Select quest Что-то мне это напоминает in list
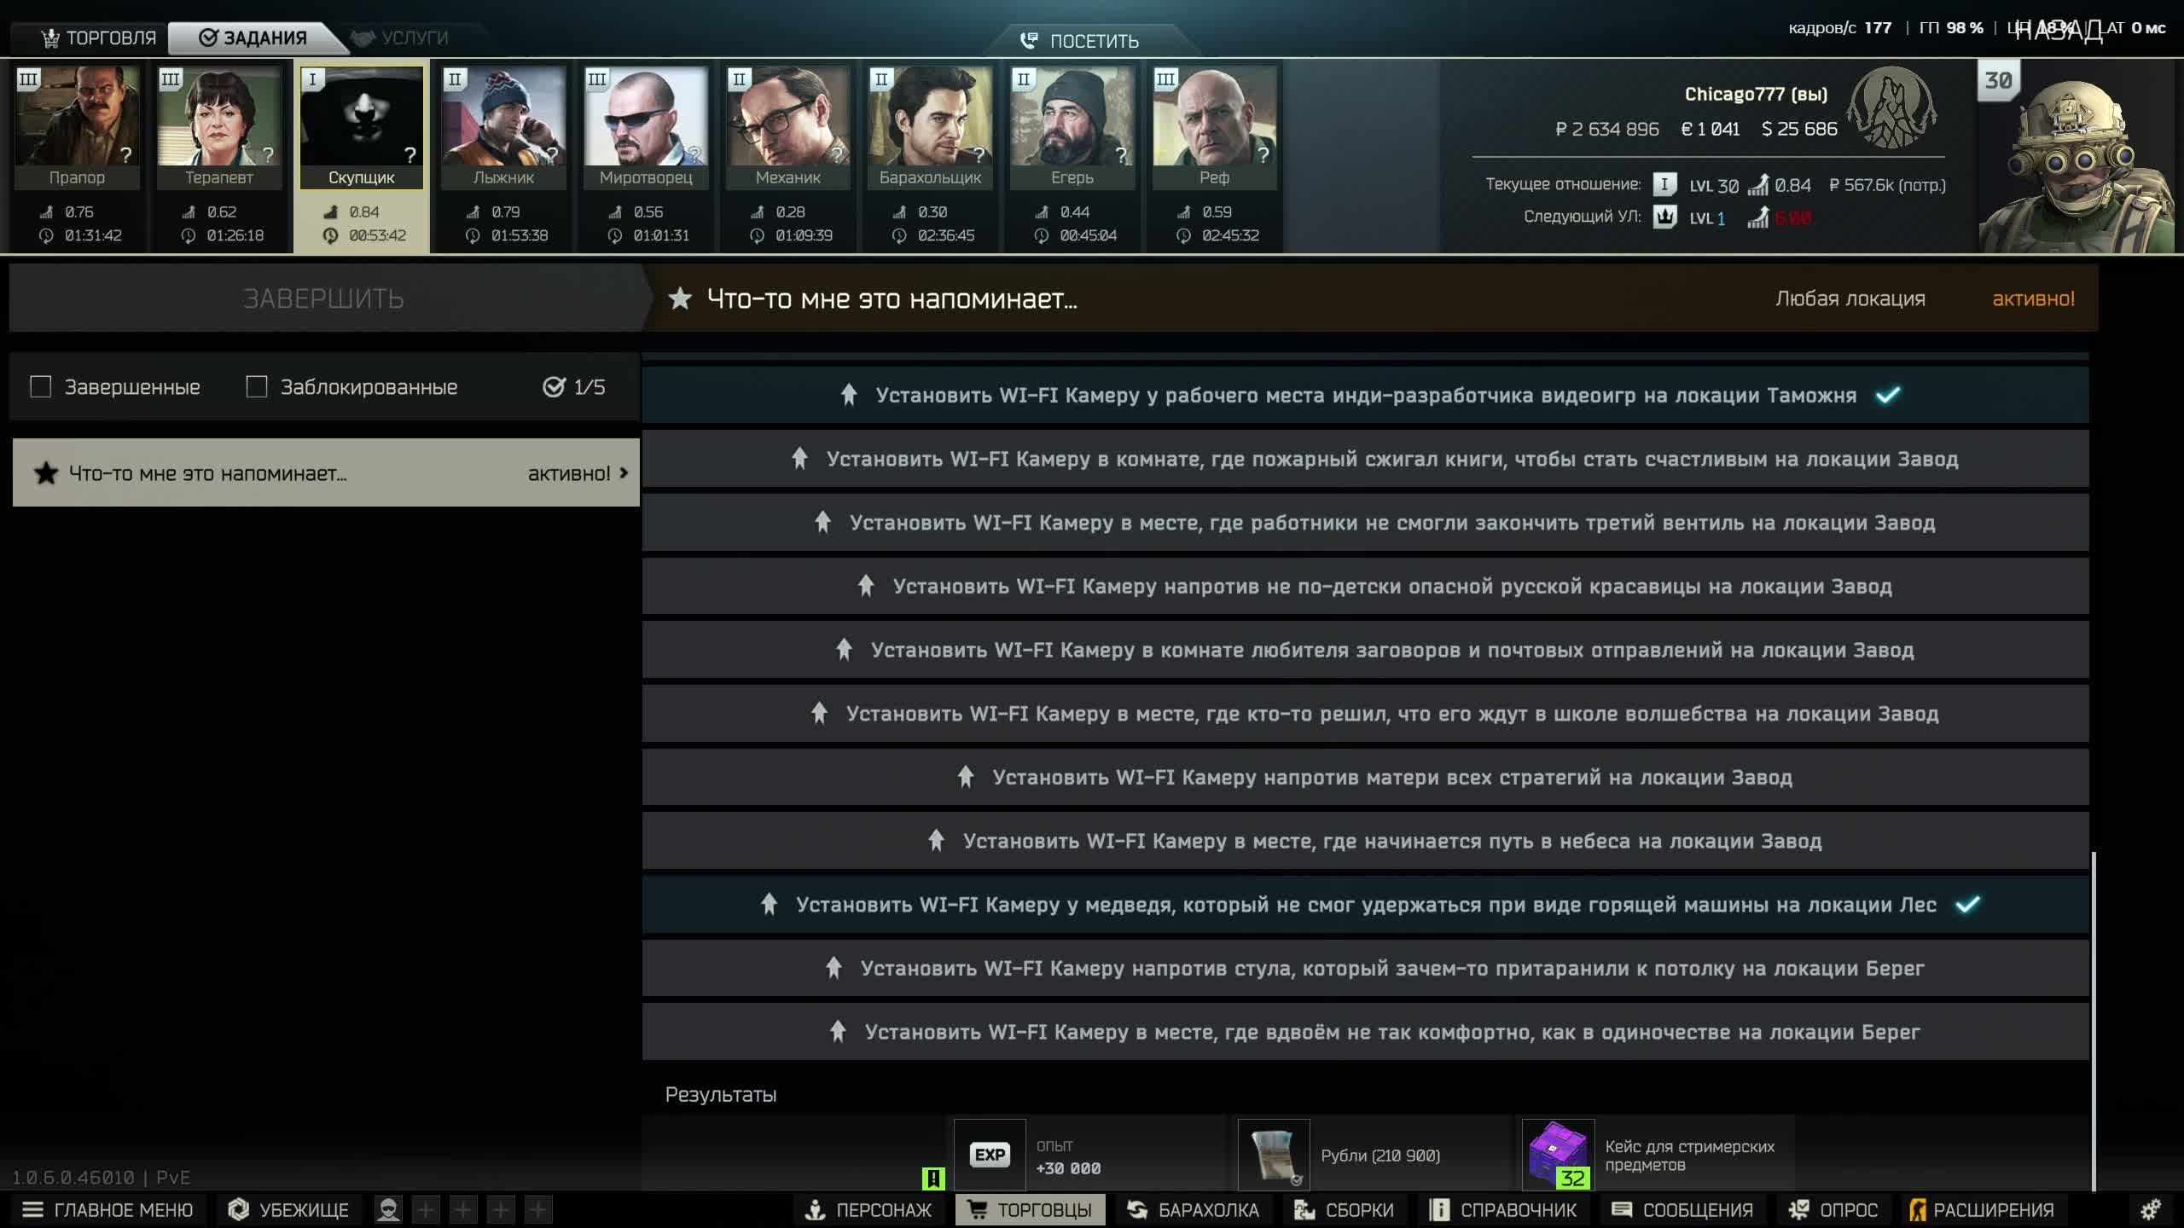This screenshot has height=1228, width=2184. (x=326, y=472)
